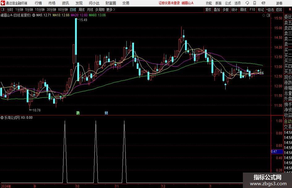
Task: Select the 月线 monthly period
Action: 90,10
